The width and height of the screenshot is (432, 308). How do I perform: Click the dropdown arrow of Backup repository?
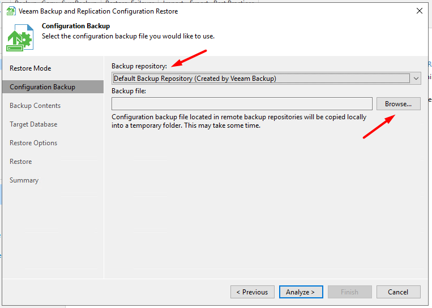coord(416,79)
